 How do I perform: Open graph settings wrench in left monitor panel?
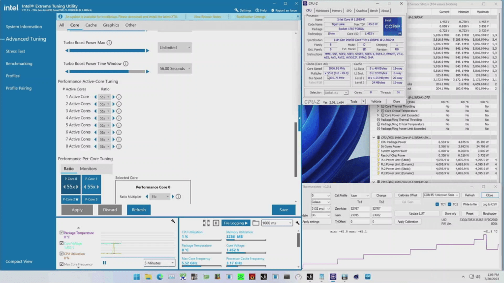coord(173,221)
